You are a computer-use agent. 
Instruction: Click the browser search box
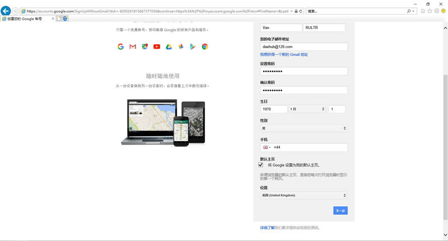(356, 11)
